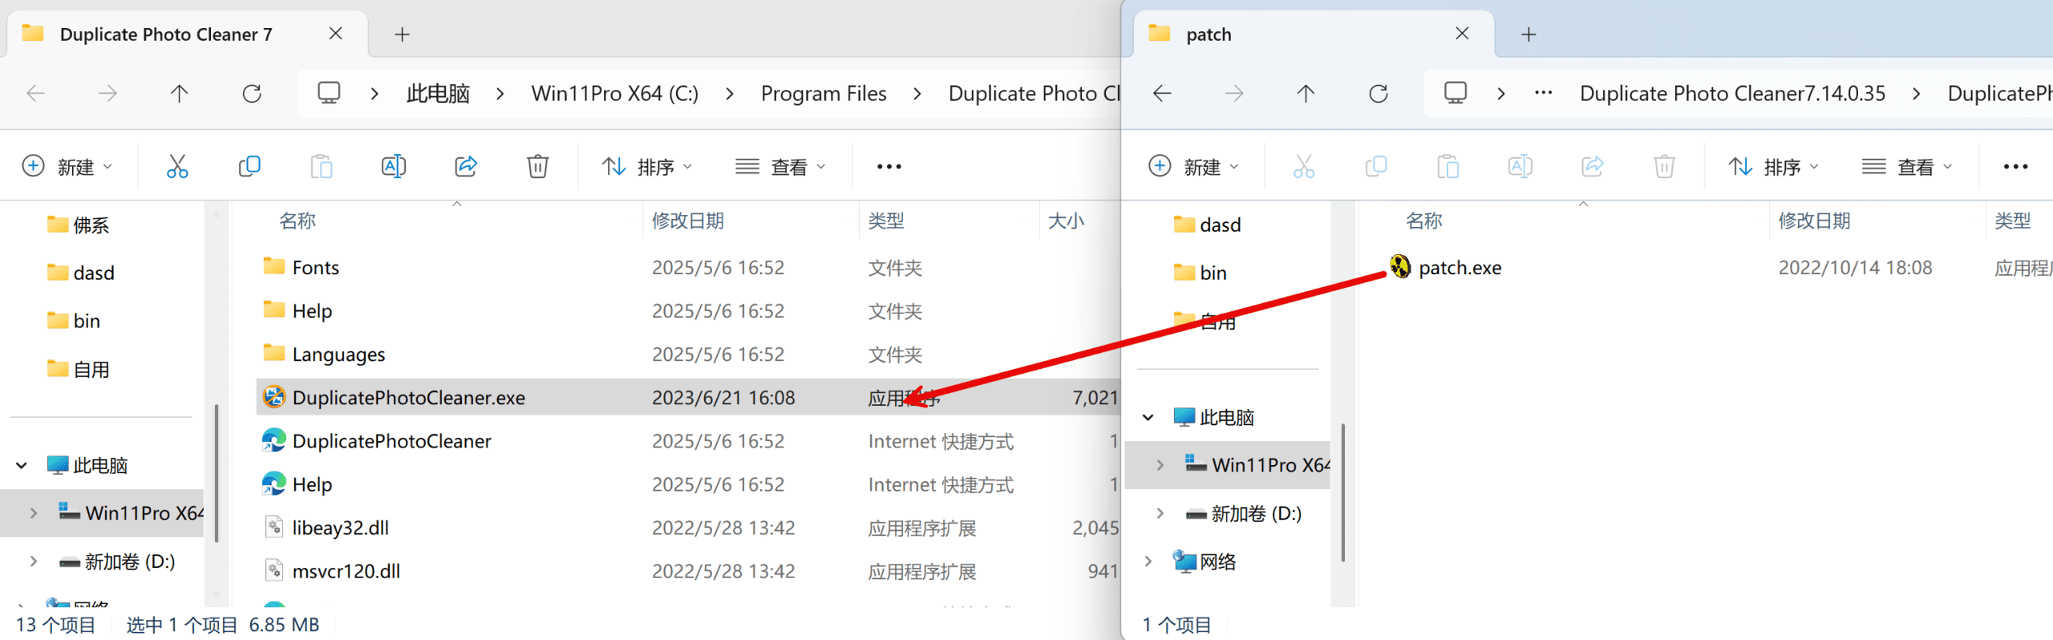Select the patch.exe file
2053x640 pixels.
1460,268
